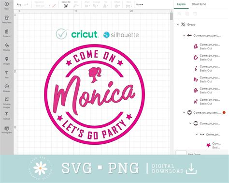The image size is (229, 183).
Task: Select the Group row label
Action: click(191, 25)
